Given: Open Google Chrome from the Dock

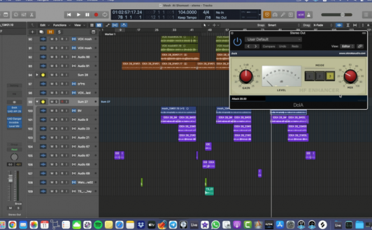Looking at the screenshot, I should coord(12,224).
